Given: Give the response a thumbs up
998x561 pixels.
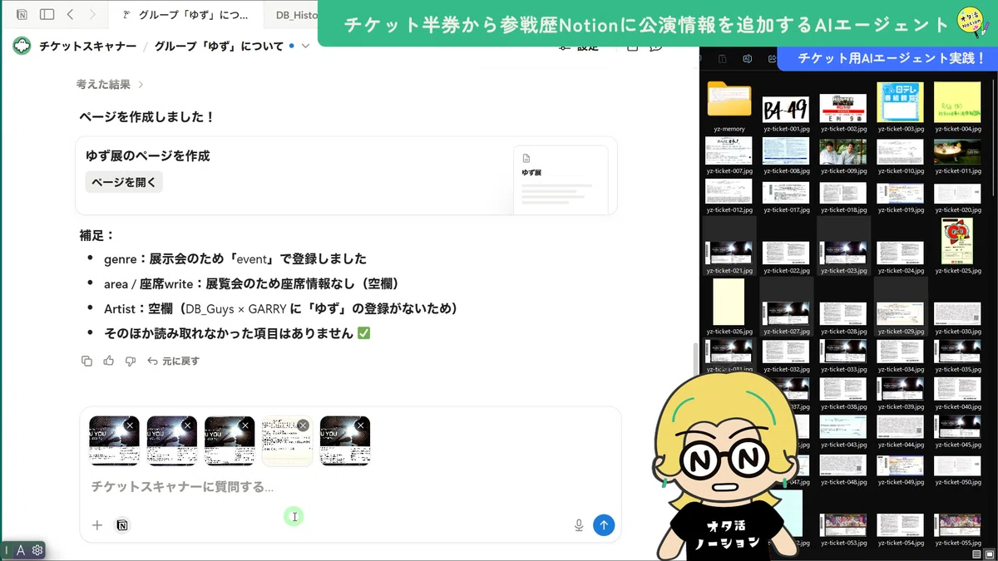Looking at the screenshot, I should (108, 361).
